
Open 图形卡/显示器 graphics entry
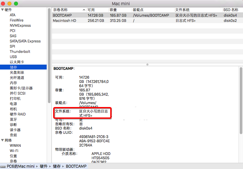(x=21, y=88)
